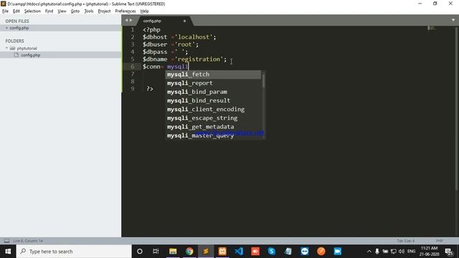
Task: Click the microphone tray icon
Action: (377, 252)
